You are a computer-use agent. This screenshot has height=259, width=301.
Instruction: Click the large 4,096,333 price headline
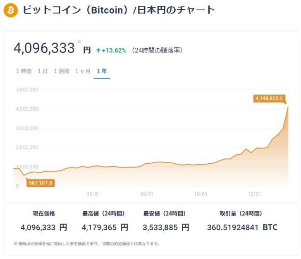(44, 48)
